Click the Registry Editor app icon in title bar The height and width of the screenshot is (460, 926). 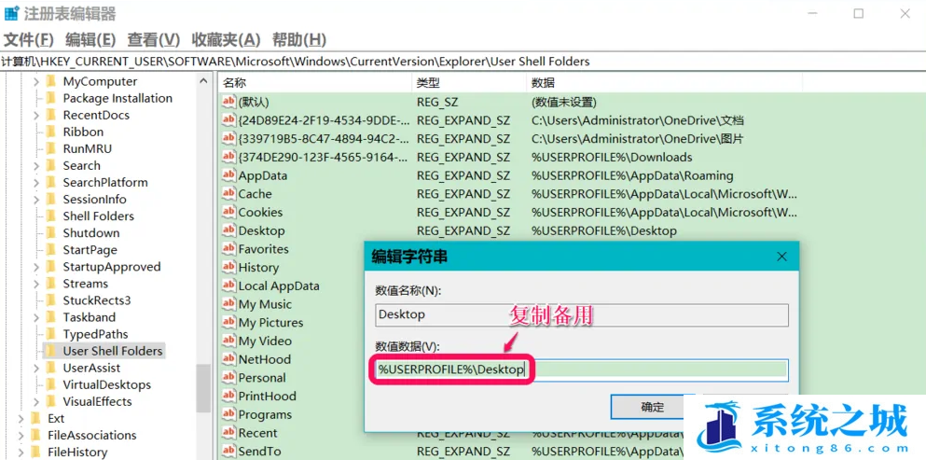click(12, 13)
